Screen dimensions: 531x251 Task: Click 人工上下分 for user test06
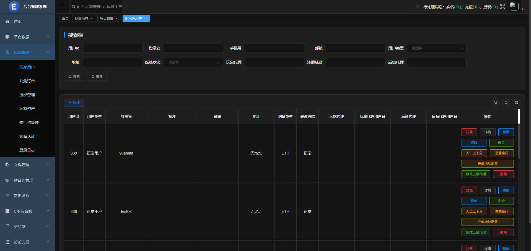pyautogui.click(x=474, y=211)
